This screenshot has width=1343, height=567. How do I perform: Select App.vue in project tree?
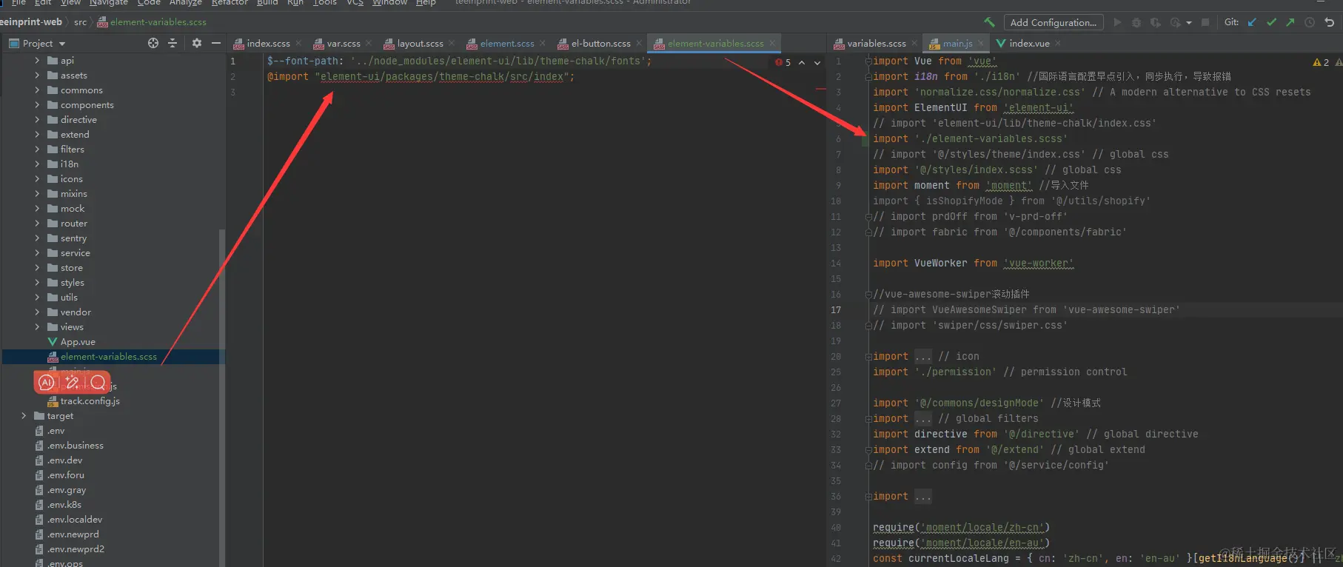point(78,342)
